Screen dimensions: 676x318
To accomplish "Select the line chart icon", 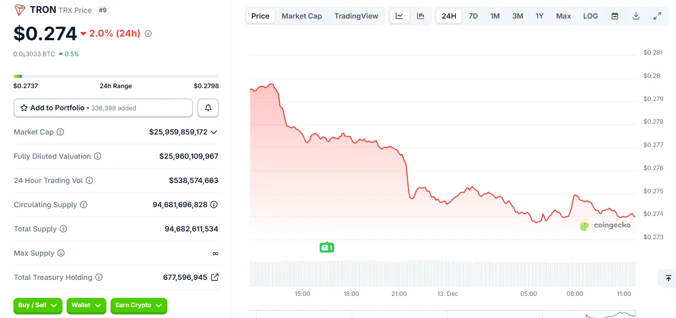I will click(x=399, y=16).
